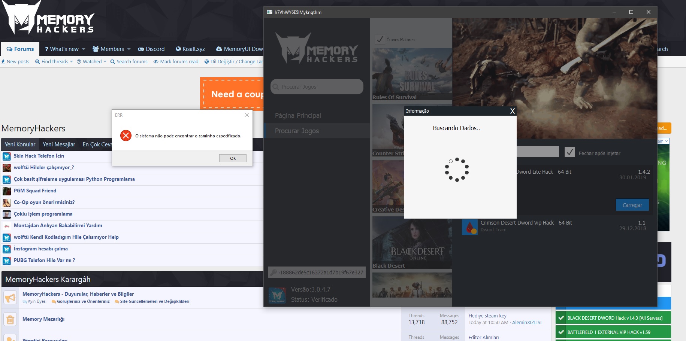Open AleminXIZLISI user profile
The width and height of the screenshot is (686, 341).
527,323
